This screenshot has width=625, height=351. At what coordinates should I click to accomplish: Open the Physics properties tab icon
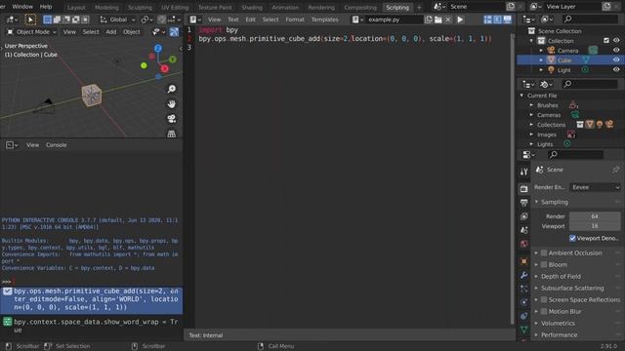pos(523,302)
